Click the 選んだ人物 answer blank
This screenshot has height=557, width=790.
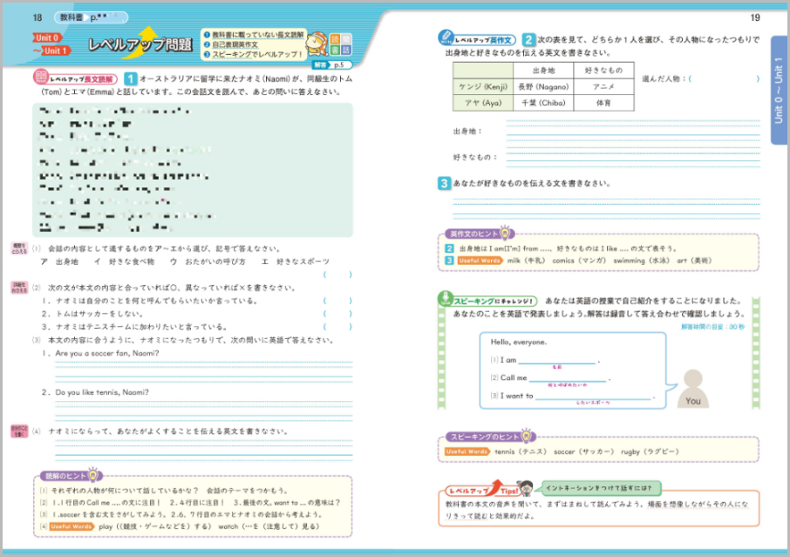[724, 79]
